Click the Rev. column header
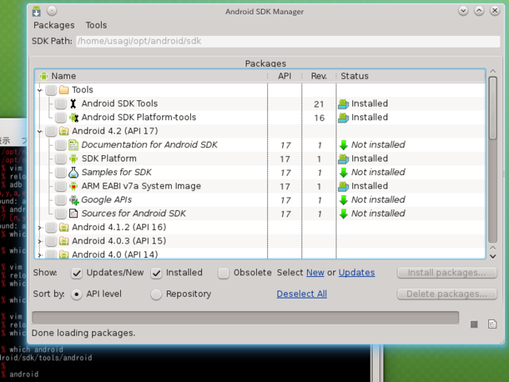Screen dimensions: 509x382 319,76
